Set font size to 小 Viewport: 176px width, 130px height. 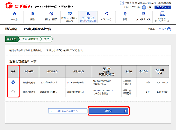tap(139, 7)
